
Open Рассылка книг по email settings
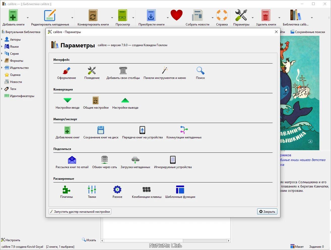(72, 163)
